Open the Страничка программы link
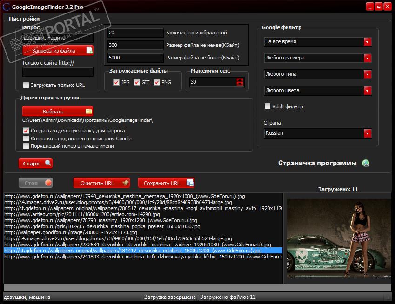The height and width of the screenshot is (304, 395). (317, 163)
